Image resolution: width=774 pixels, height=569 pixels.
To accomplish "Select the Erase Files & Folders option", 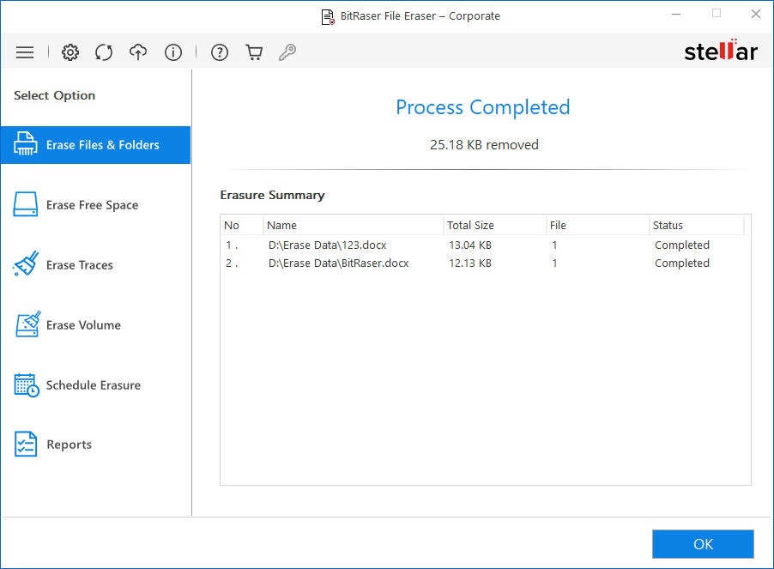I will pos(96,145).
